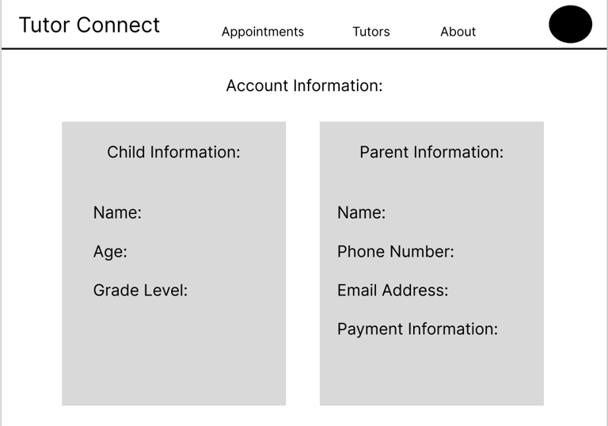This screenshot has width=608, height=426.
Task: Click the Tutor Connect logo text
Action: tap(89, 25)
